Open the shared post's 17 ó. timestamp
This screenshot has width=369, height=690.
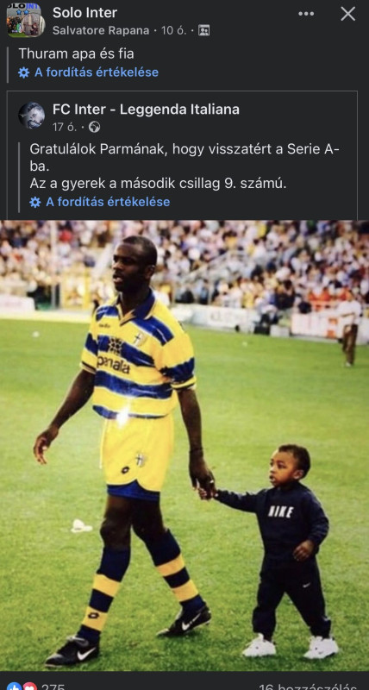(x=65, y=127)
